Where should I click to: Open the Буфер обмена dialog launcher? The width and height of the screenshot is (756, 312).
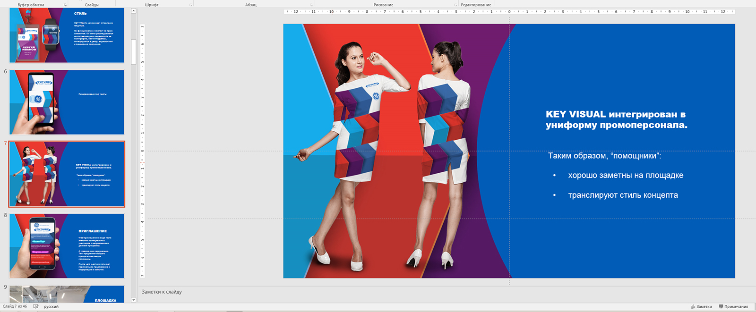point(65,5)
